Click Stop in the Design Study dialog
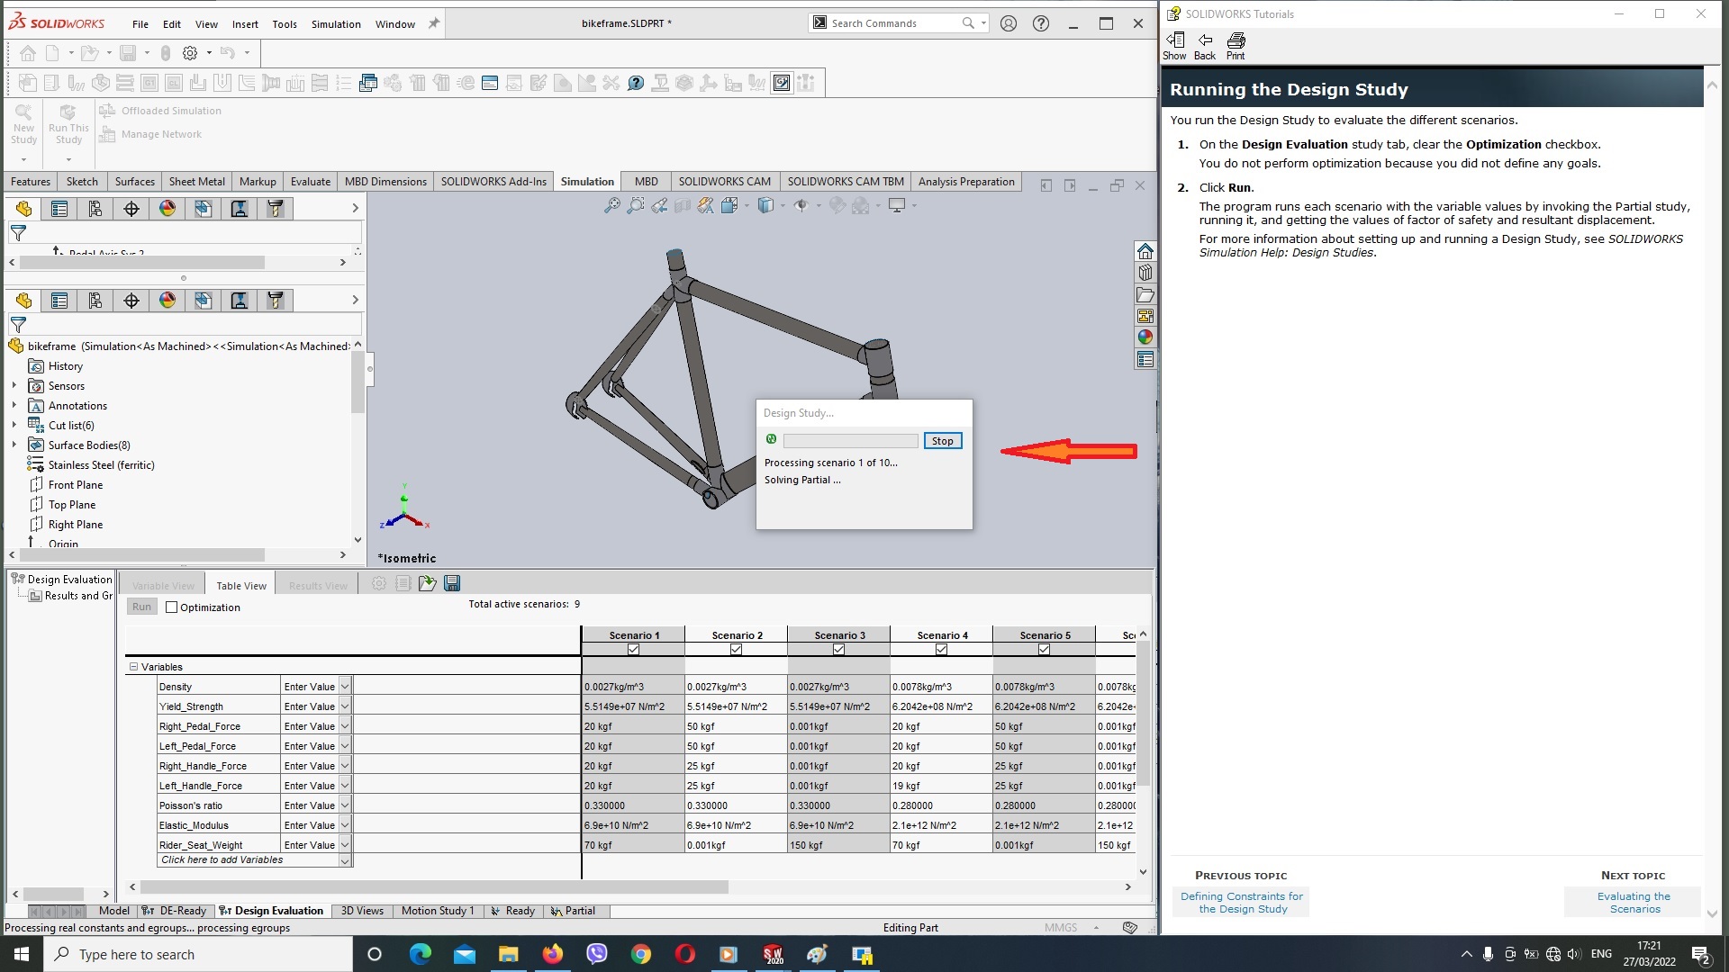Screen dimensions: 1729x972 pos(942,441)
